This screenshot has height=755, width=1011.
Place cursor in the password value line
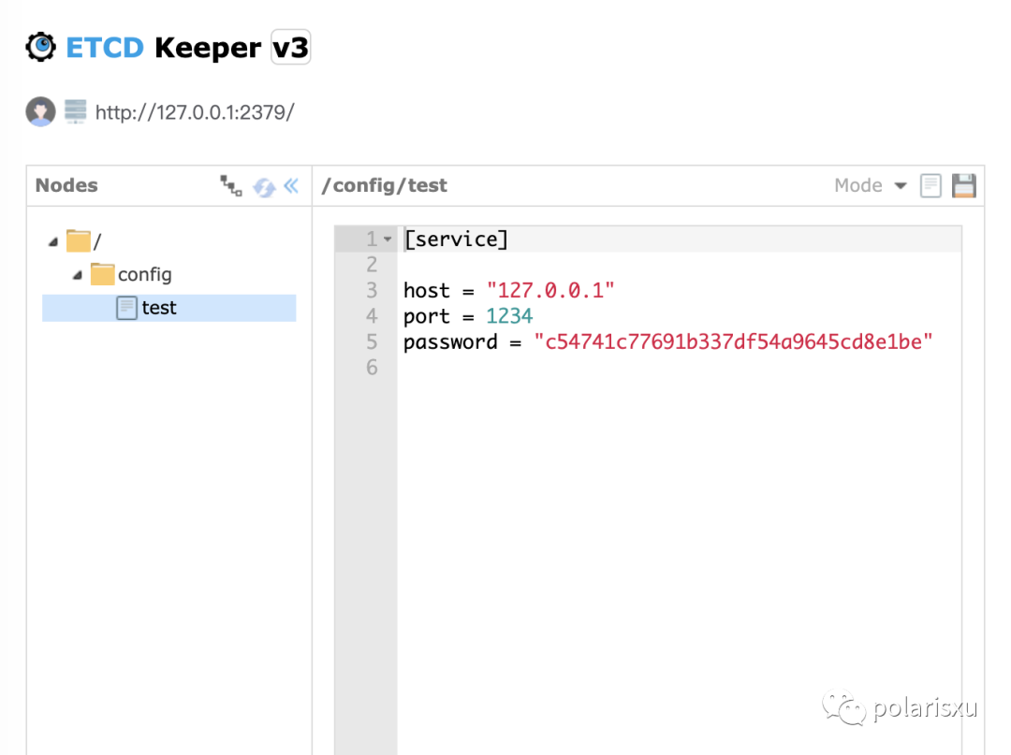[667, 342]
